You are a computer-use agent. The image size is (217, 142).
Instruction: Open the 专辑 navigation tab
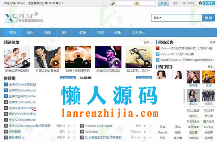coord(100,32)
